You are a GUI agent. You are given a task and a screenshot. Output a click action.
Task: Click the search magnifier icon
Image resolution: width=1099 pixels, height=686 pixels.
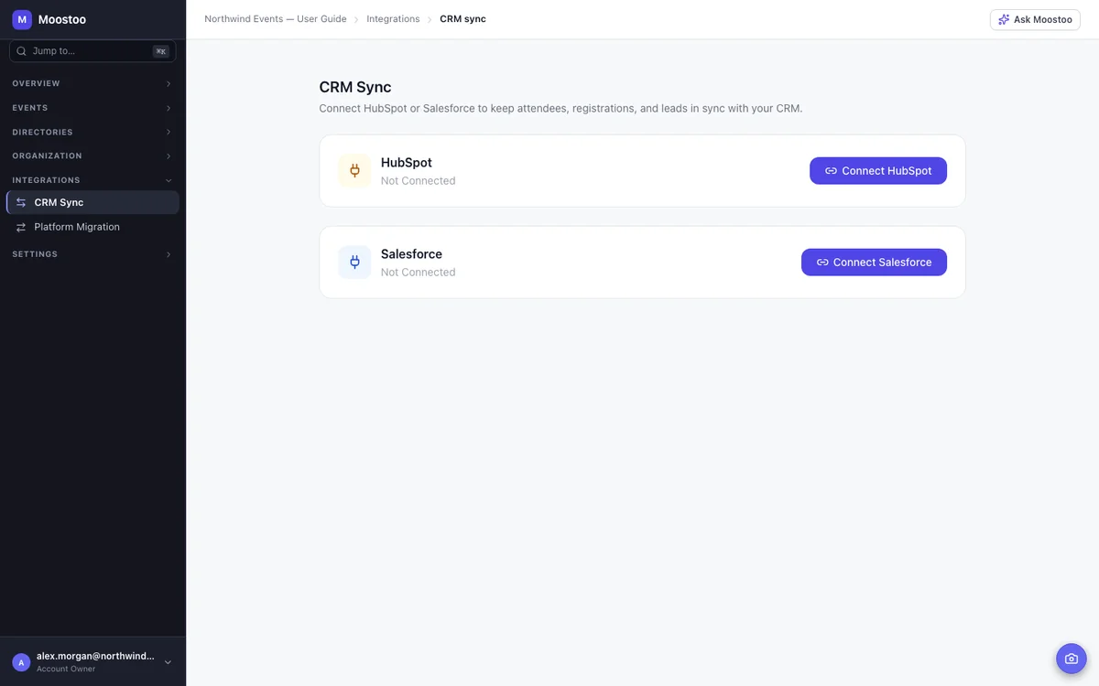pos(22,51)
